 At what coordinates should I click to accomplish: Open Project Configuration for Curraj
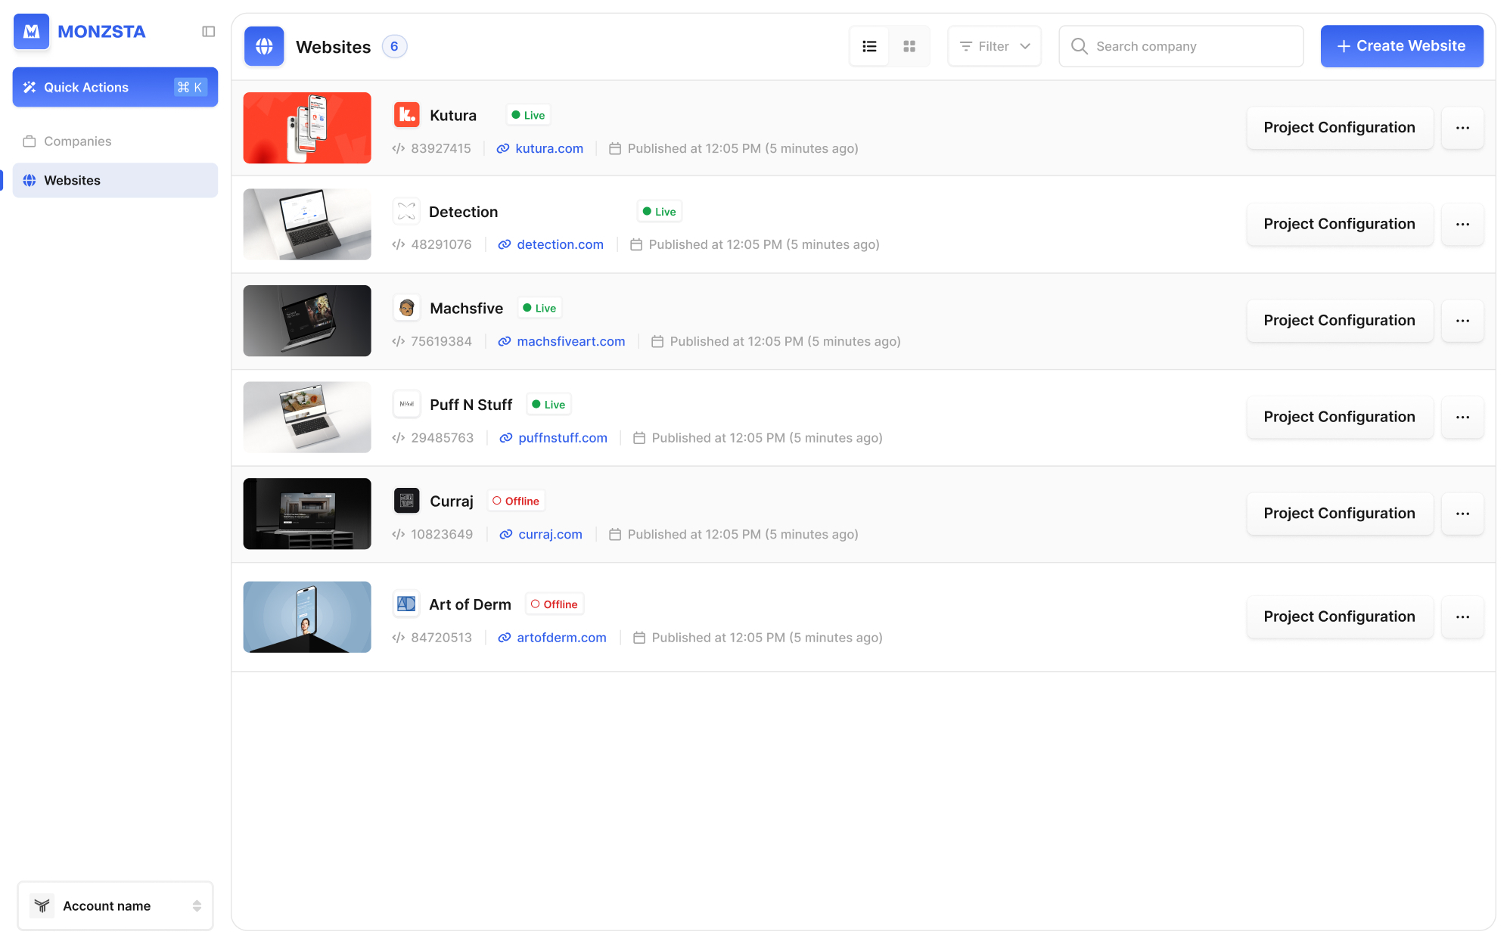pos(1339,514)
